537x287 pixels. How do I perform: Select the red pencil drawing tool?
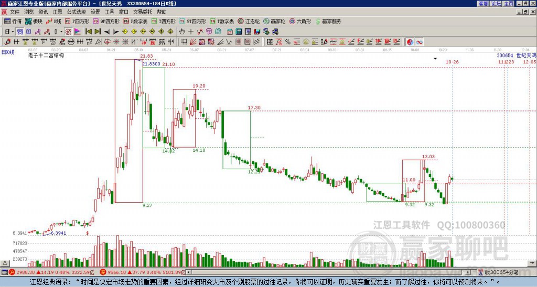coord(7,42)
